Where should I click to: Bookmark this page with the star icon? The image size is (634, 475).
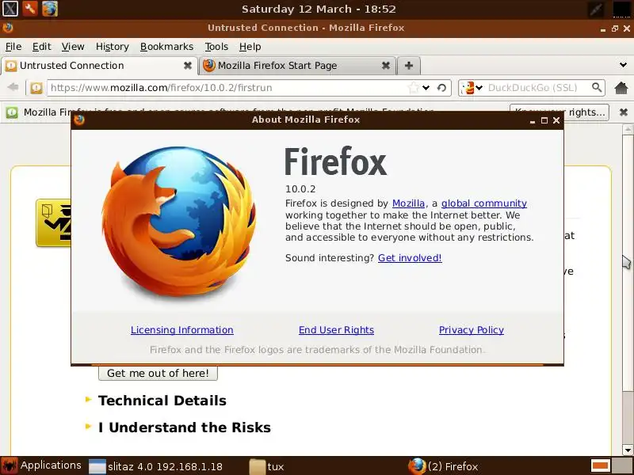coord(413,88)
